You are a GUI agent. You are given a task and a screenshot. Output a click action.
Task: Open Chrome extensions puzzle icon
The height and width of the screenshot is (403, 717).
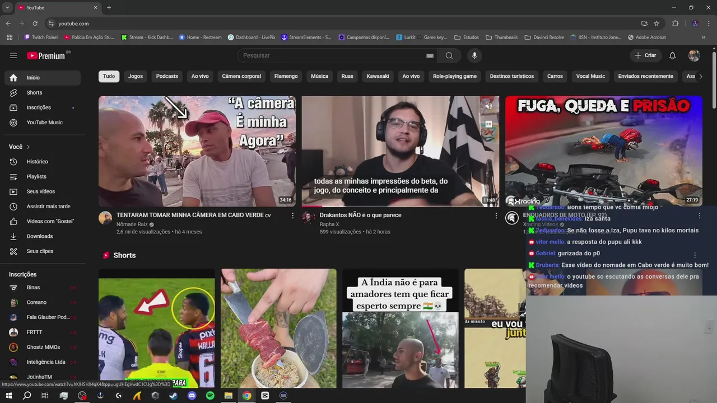point(675,24)
